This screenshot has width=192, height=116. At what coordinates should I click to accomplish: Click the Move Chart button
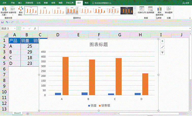click(x=169, y=10)
